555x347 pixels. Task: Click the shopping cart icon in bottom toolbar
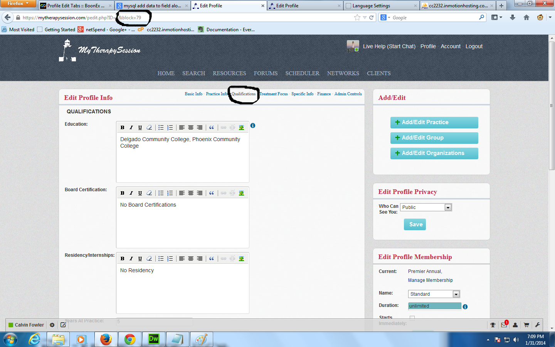[x=526, y=325]
